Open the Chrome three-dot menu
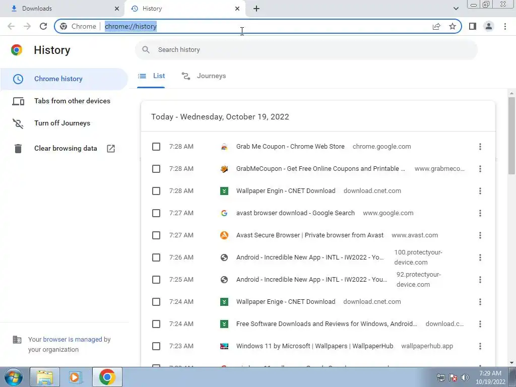Viewport: 516px width, 387px height. (505, 26)
